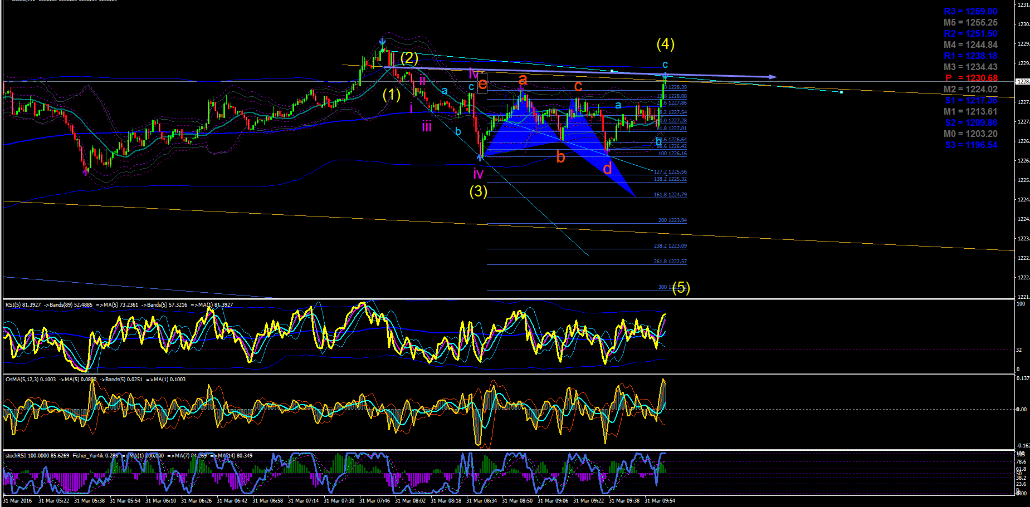The height and width of the screenshot is (507, 1030).
Task: Select the blue down-arrow marker at the chart high
Action: click(x=382, y=41)
